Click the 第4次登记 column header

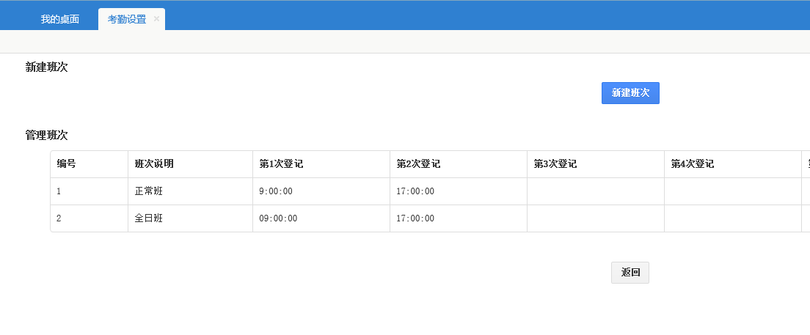point(693,164)
